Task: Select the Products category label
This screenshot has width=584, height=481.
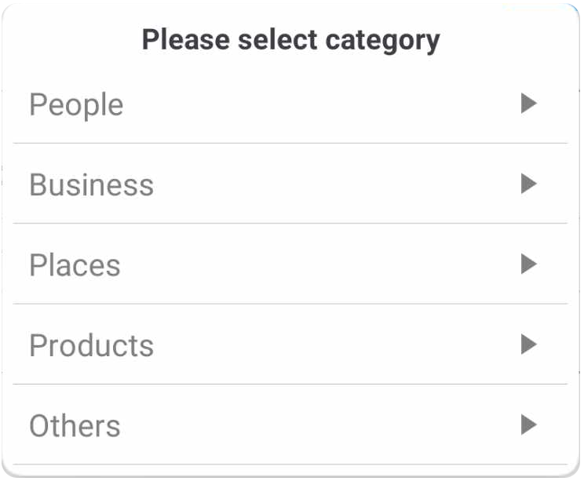Action: pyautogui.click(x=91, y=345)
